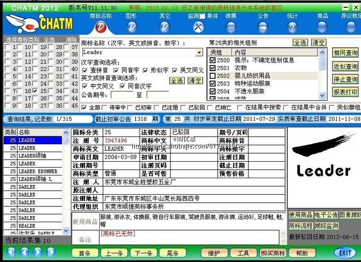The width and height of the screenshot is (361, 262).
Task: Click the 公告期号 end field
Action: pos(158,94)
